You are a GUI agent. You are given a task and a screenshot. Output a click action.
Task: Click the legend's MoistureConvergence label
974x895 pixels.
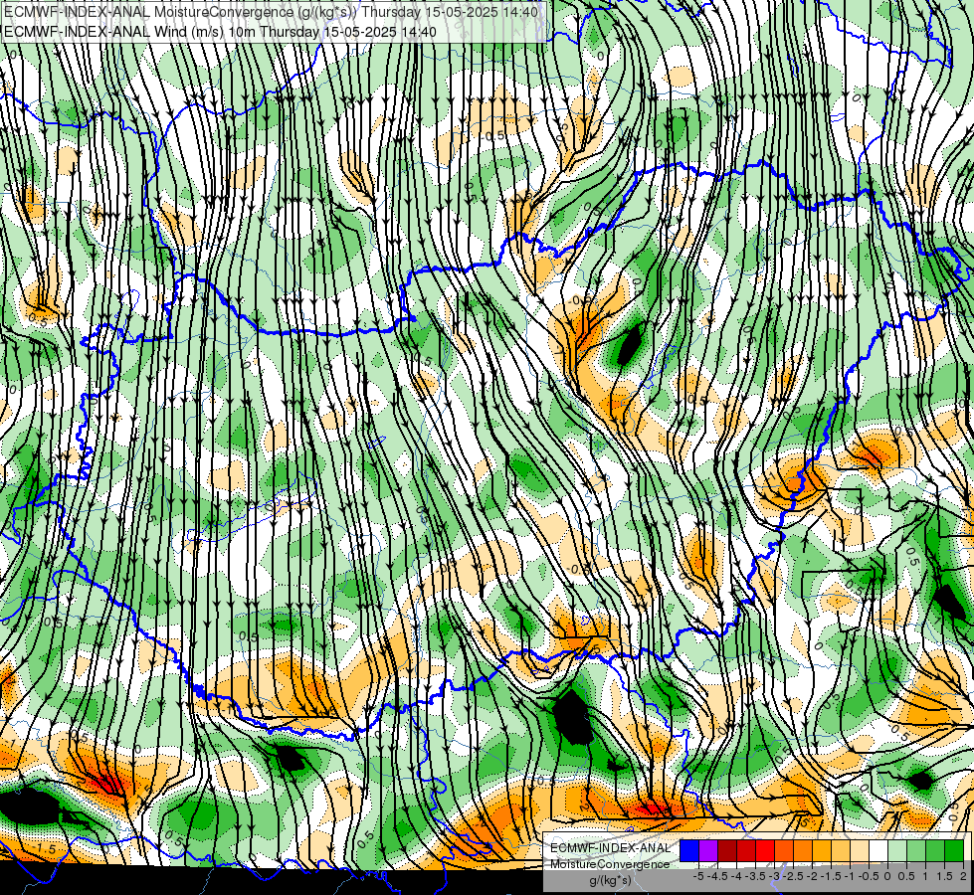click(610, 864)
